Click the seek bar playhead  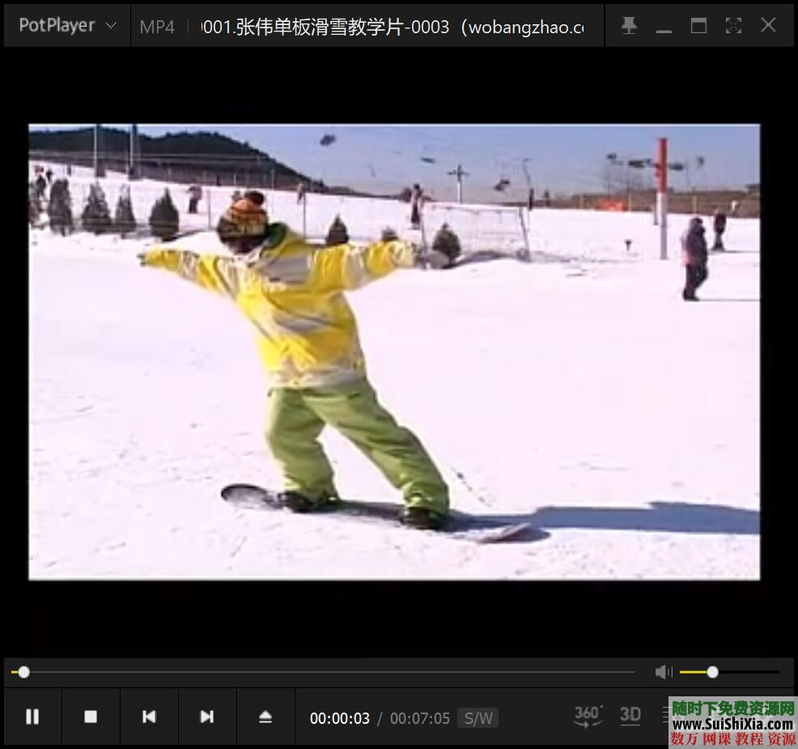[23, 672]
